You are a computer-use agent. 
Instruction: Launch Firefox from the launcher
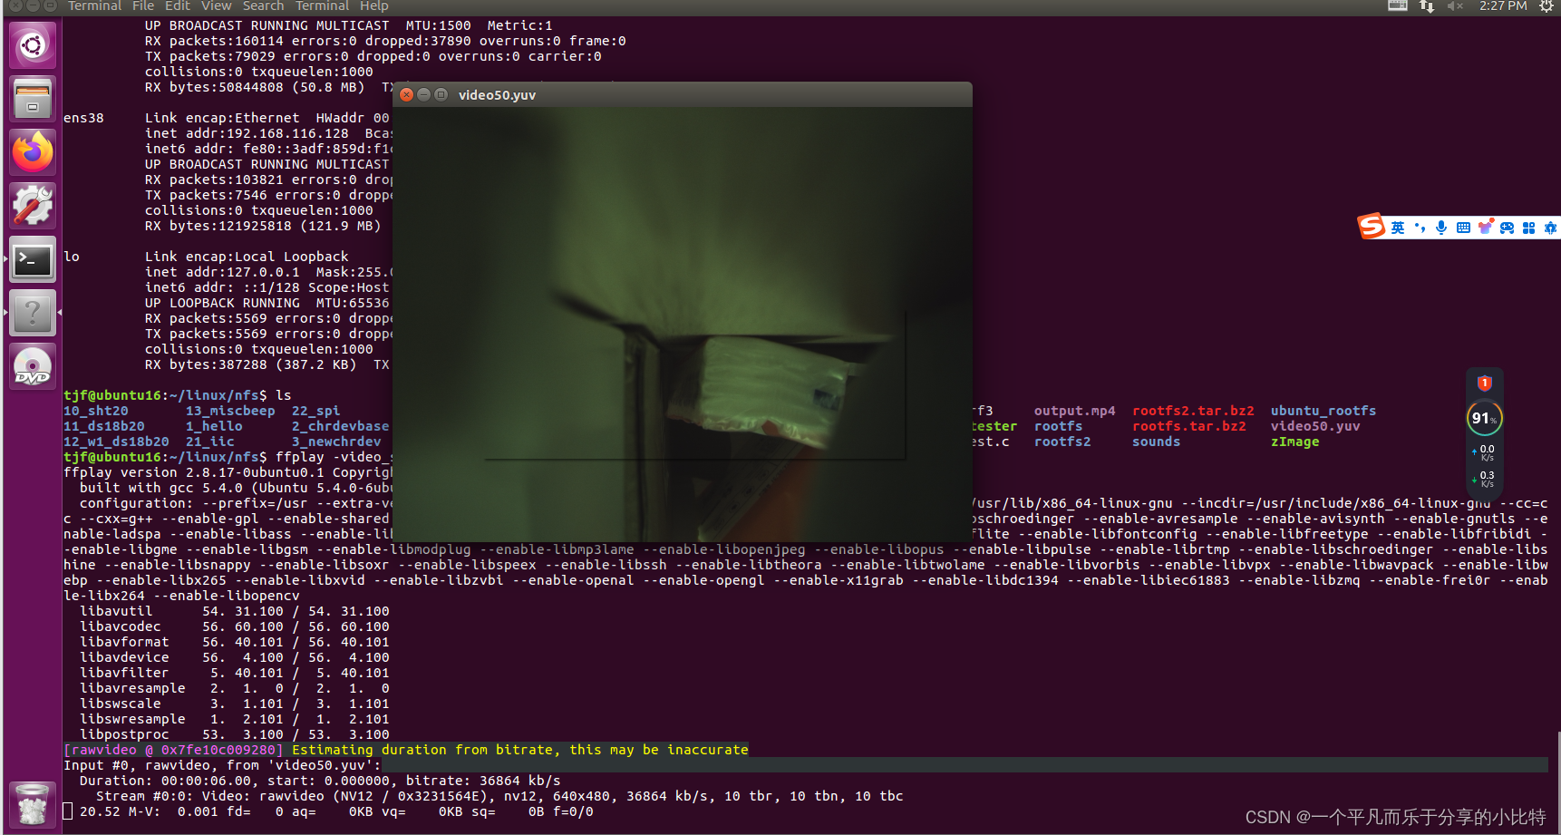(33, 152)
